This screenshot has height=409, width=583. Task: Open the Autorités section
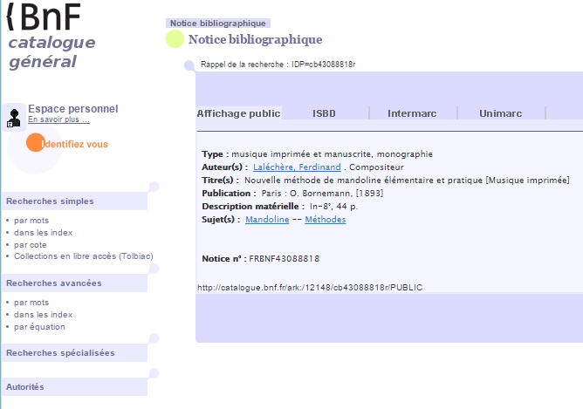point(74,386)
